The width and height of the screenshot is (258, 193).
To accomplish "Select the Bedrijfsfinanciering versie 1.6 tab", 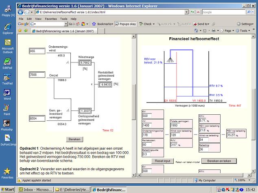I will [x=64, y=31].
